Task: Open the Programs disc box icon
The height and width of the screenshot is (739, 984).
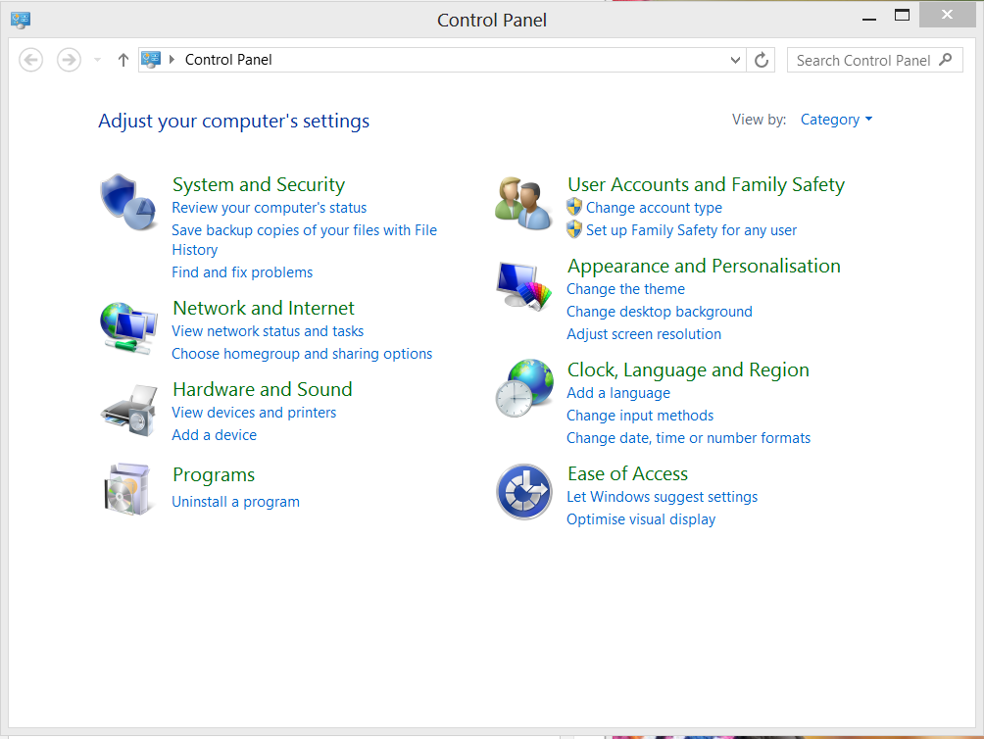Action: (x=128, y=489)
